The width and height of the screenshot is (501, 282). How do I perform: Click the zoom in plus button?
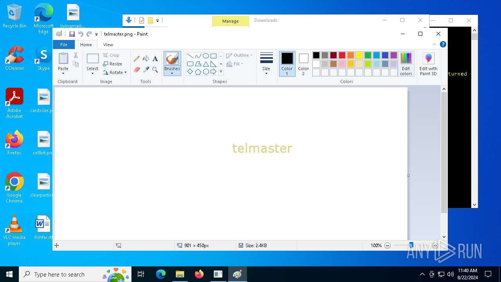[x=435, y=246]
